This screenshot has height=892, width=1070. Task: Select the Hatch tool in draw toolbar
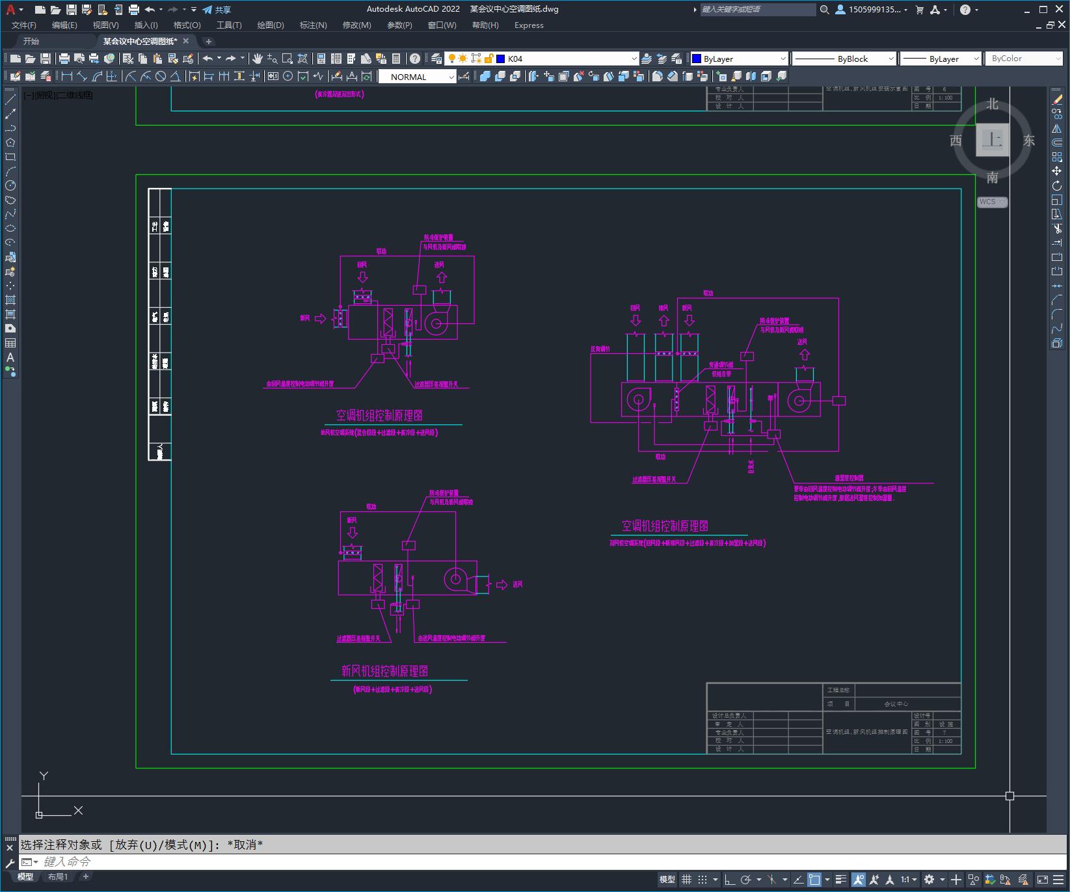click(10, 300)
